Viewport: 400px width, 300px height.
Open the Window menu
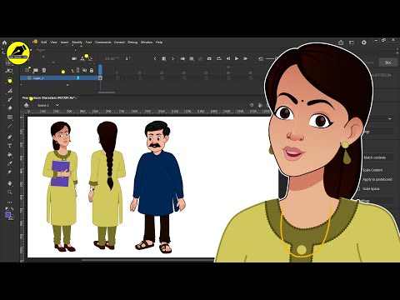(147, 42)
